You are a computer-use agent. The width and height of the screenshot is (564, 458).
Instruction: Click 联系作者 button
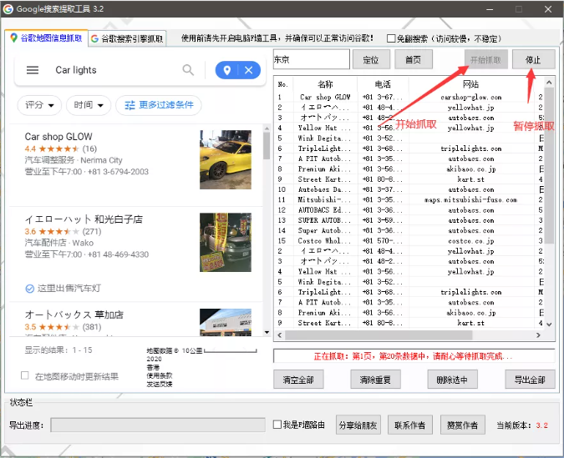[410, 425]
